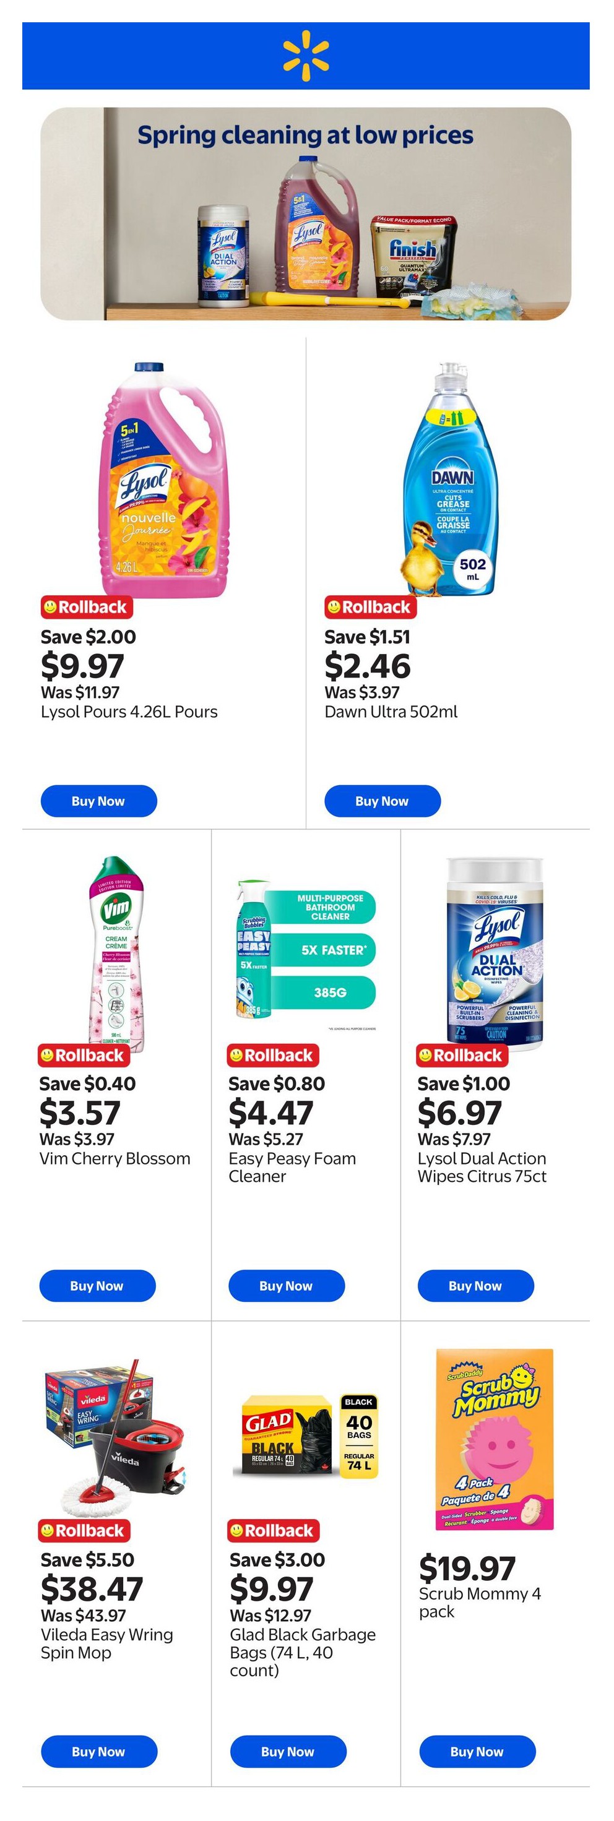Hit Buy Now for Lysol Wipes Citrus
Viewport: 614px width, 1821px height.
click(475, 1286)
